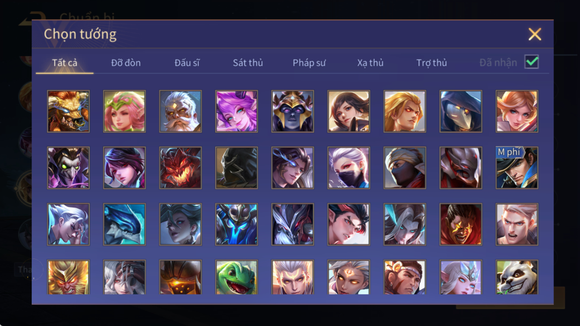Close the 'Chọn tướng' dialog

tap(535, 34)
